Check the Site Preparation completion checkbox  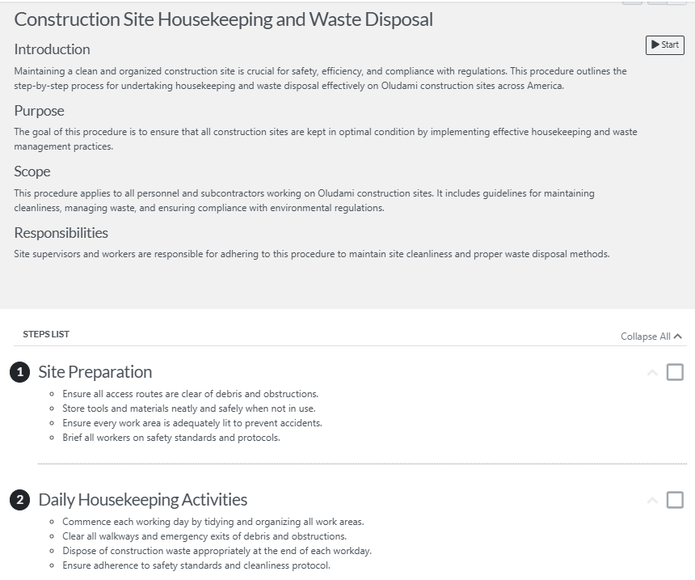coord(676,370)
